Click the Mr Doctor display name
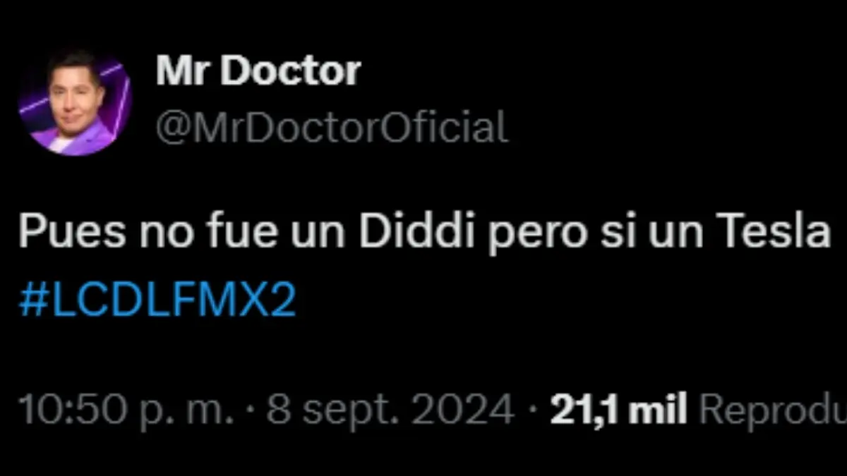This screenshot has height=476, width=847. pos(258,71)
